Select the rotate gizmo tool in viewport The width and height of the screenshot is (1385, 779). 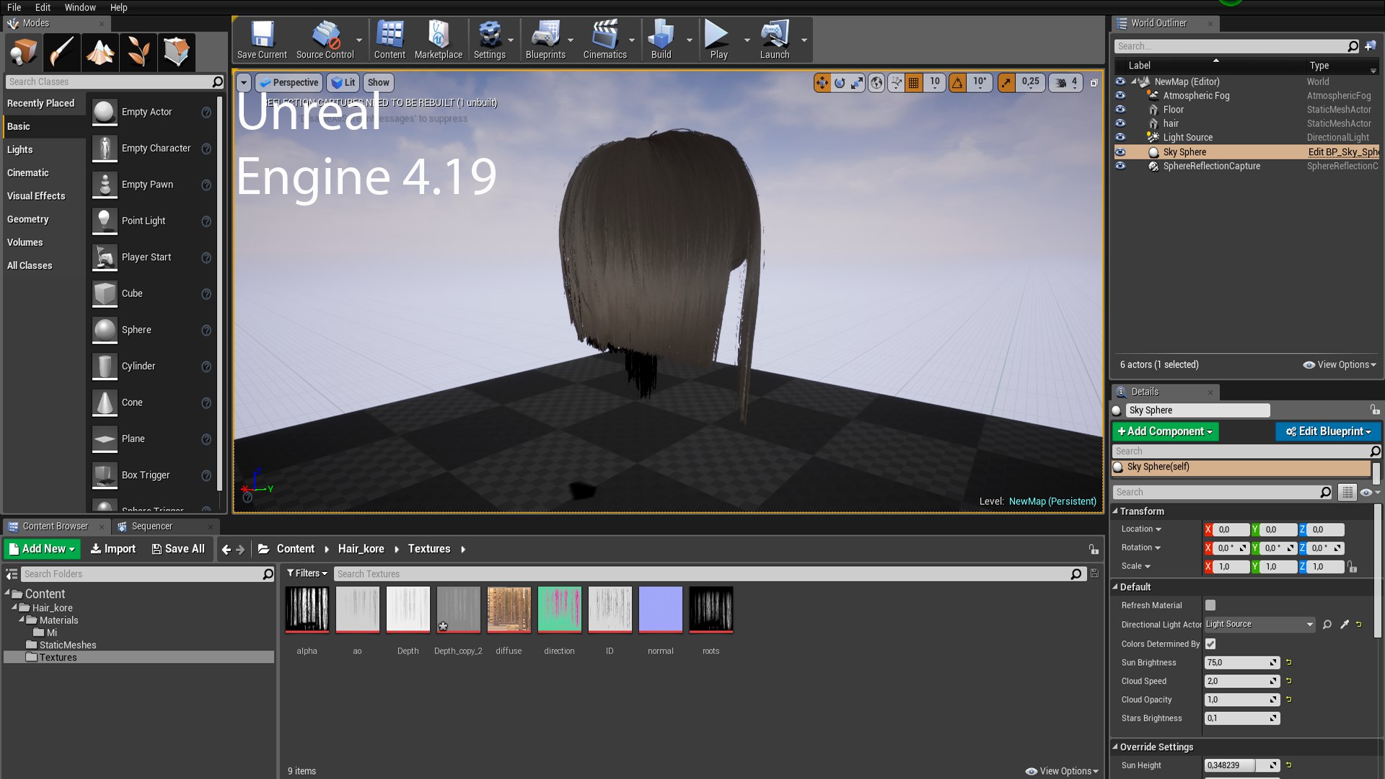[x=840, y=83]
